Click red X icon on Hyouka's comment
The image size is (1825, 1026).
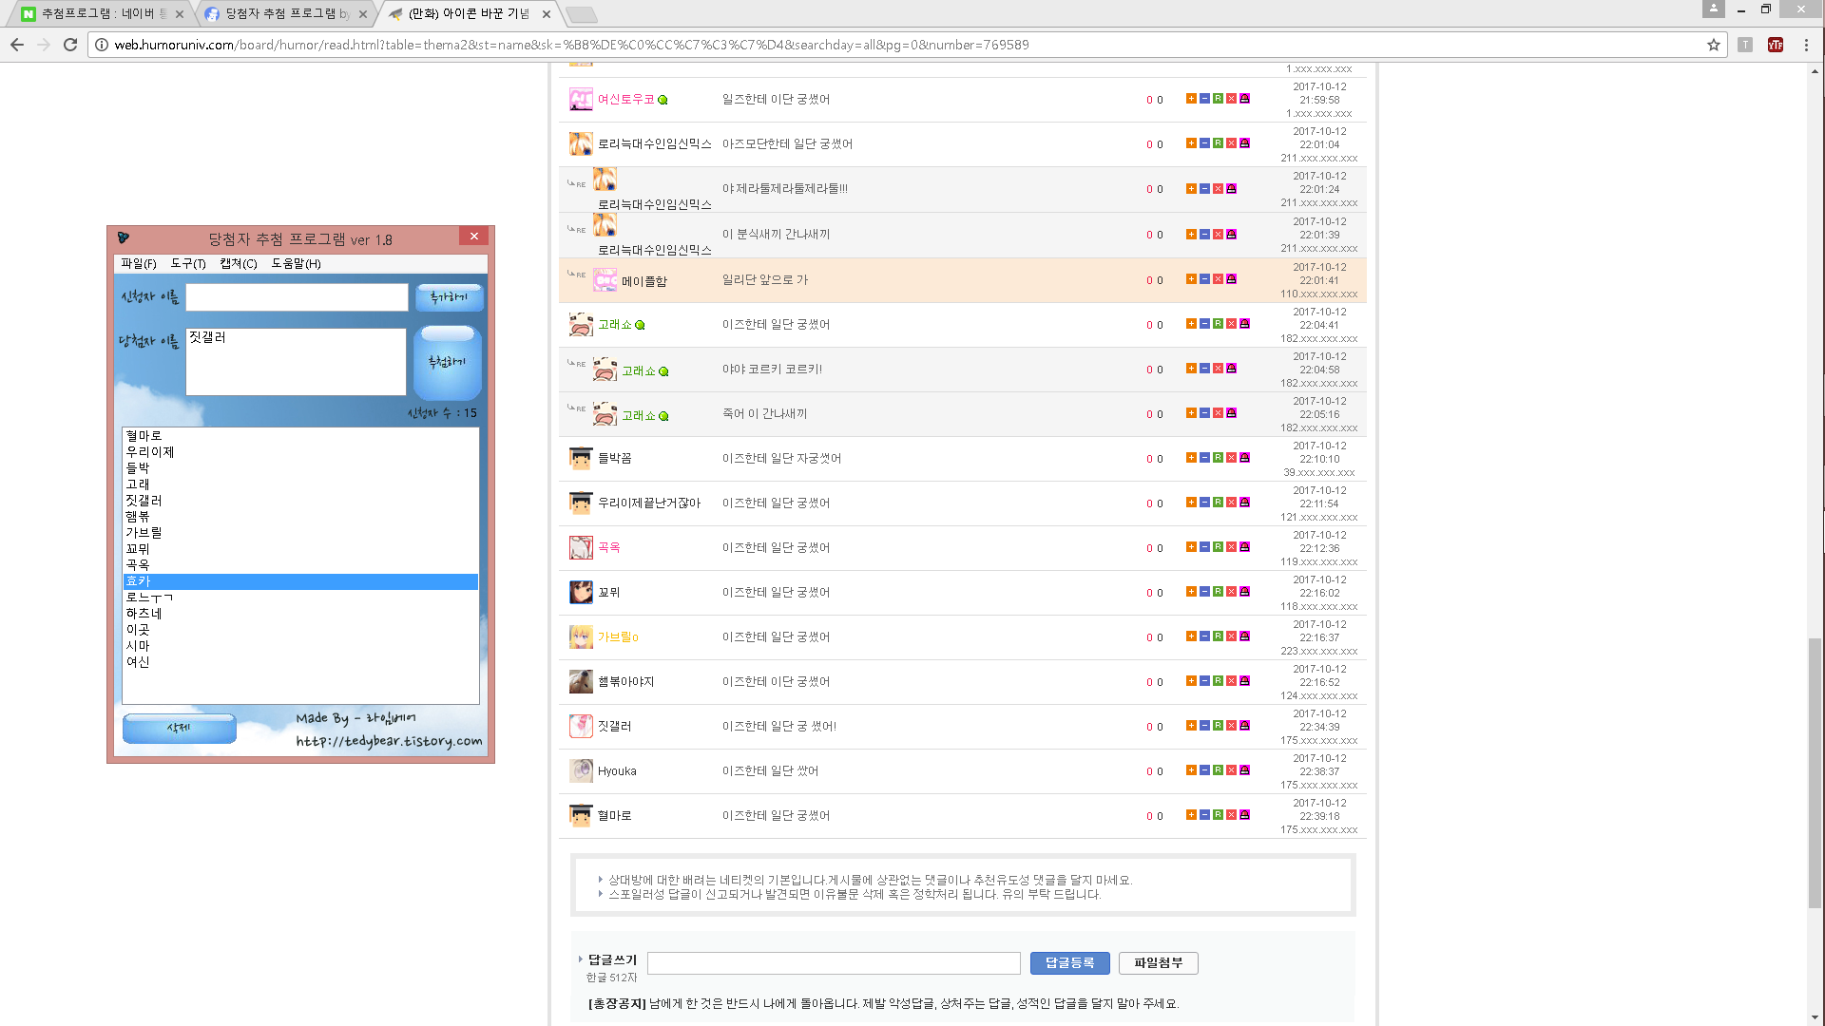[x=1231, y=770]
